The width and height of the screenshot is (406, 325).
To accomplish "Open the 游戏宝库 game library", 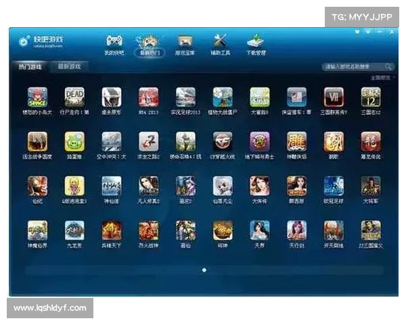I will click(x=185, y=43).
